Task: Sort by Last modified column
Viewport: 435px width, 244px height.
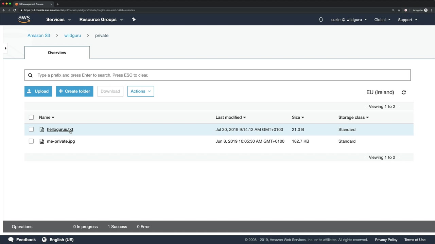Action: 230,117
